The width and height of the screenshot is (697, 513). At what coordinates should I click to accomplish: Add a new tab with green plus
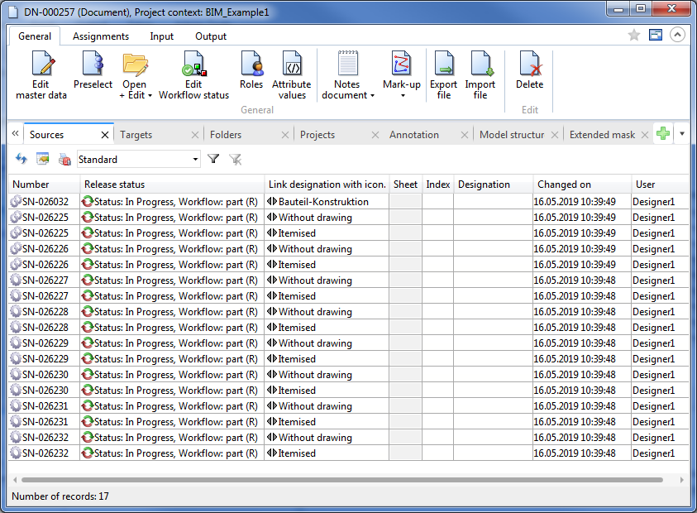(662, 134)
